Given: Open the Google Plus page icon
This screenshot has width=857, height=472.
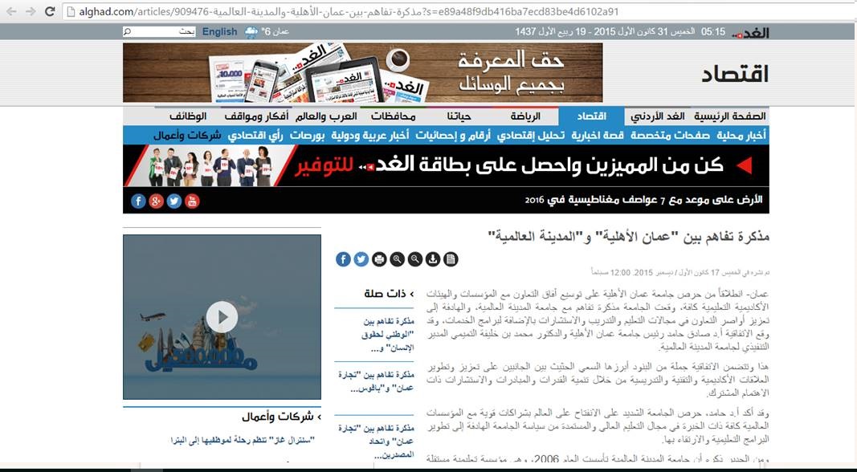Looking at the screenshot, I should click(156, 201).
